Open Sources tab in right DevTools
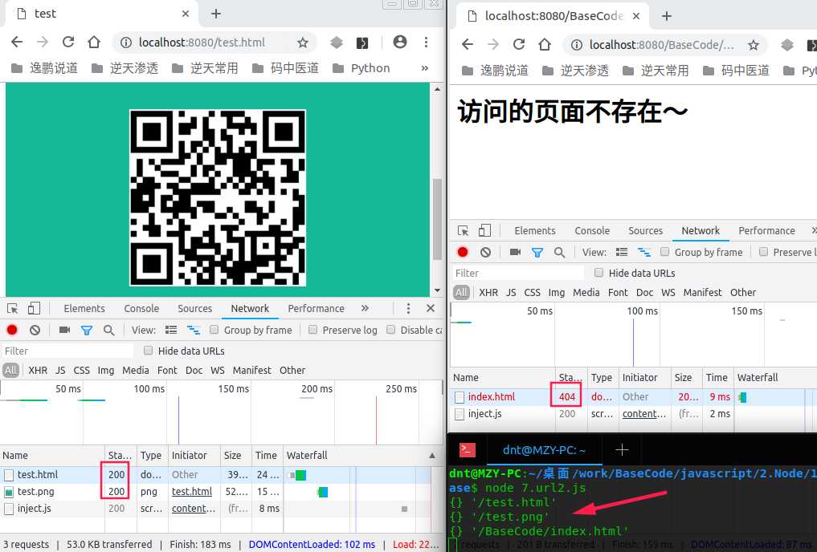The height and width of the screenshot is (552, 817). [645, 230]
